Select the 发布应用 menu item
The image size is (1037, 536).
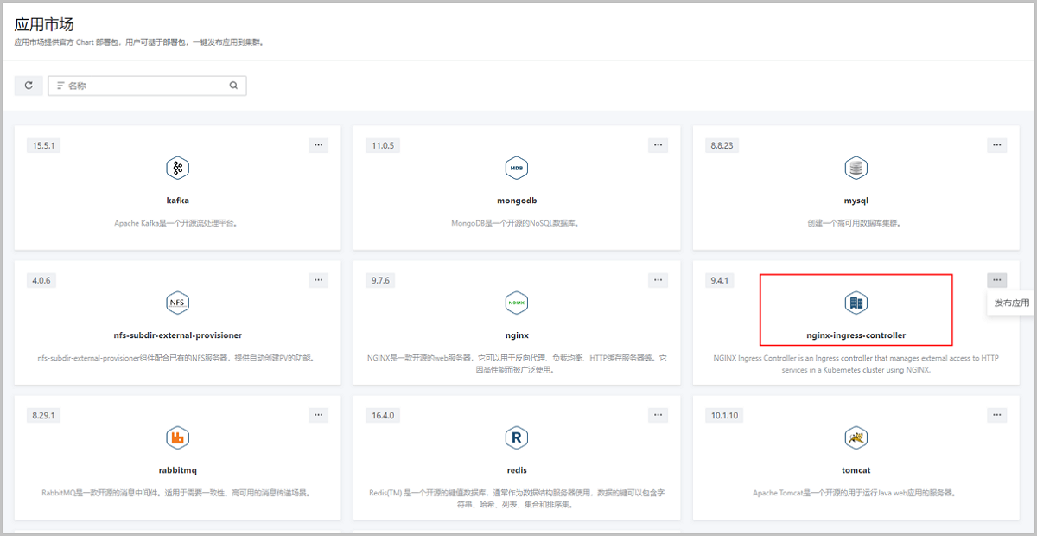[x=1011, y=303]
